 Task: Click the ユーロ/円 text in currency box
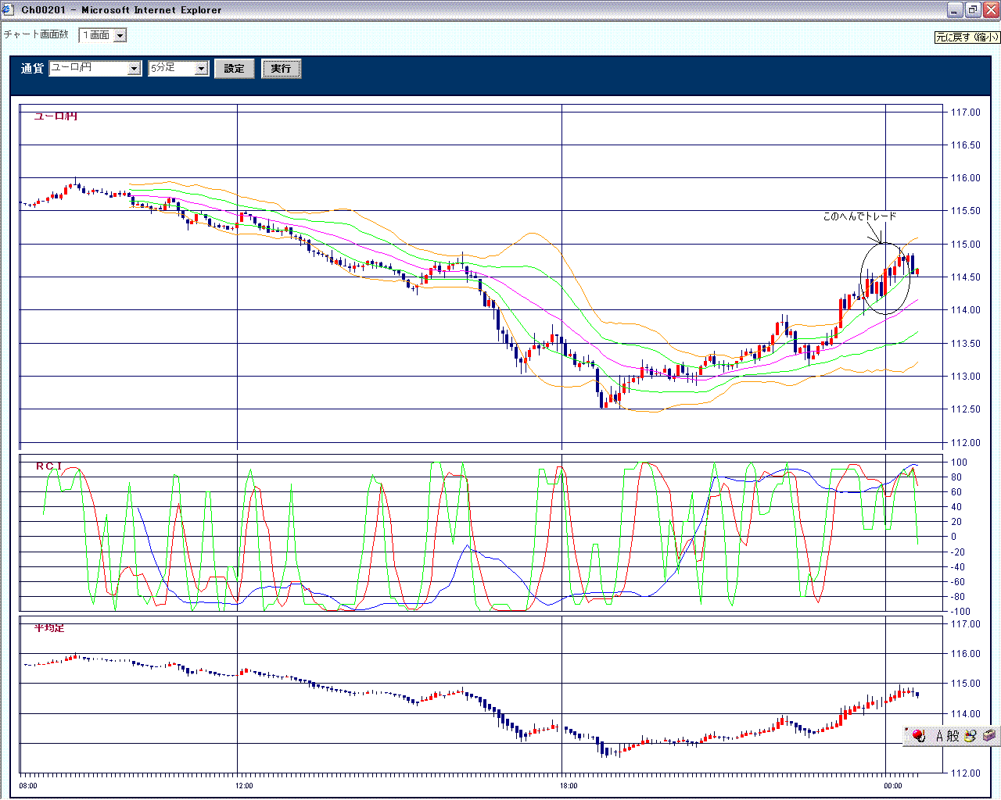coord(71,68)
